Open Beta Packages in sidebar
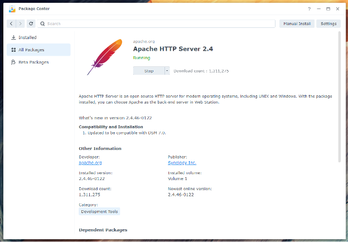 38,62
